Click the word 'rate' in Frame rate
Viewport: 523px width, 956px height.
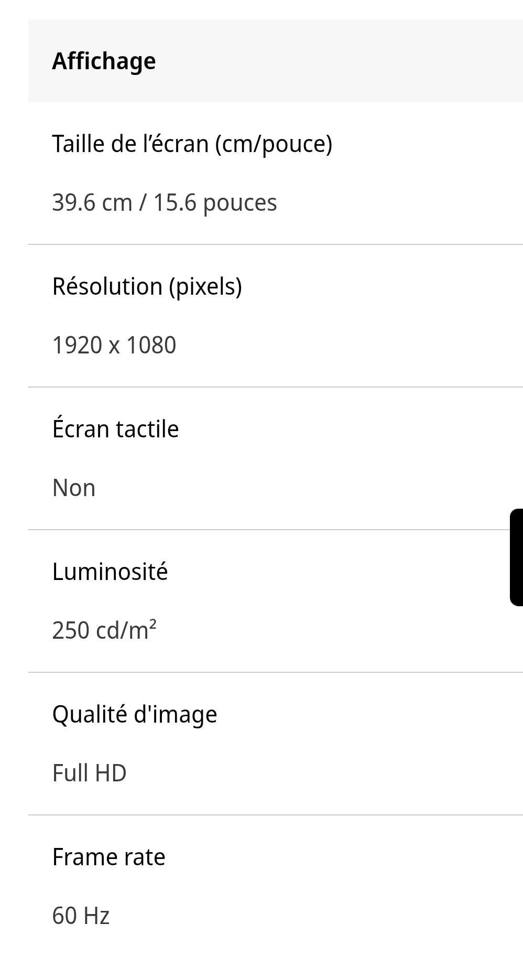coord(145,858)
